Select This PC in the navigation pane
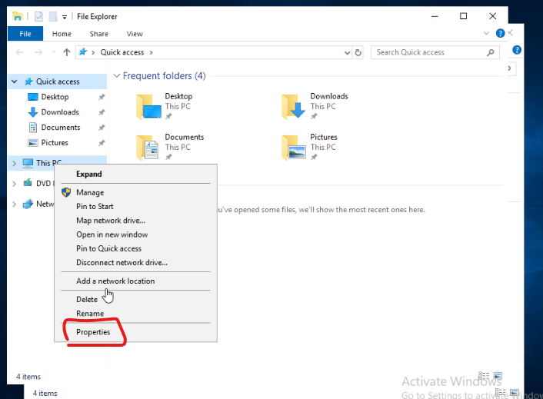Image resolution: width=543 pixels, height=399 pixels. (x=48, y=163)
